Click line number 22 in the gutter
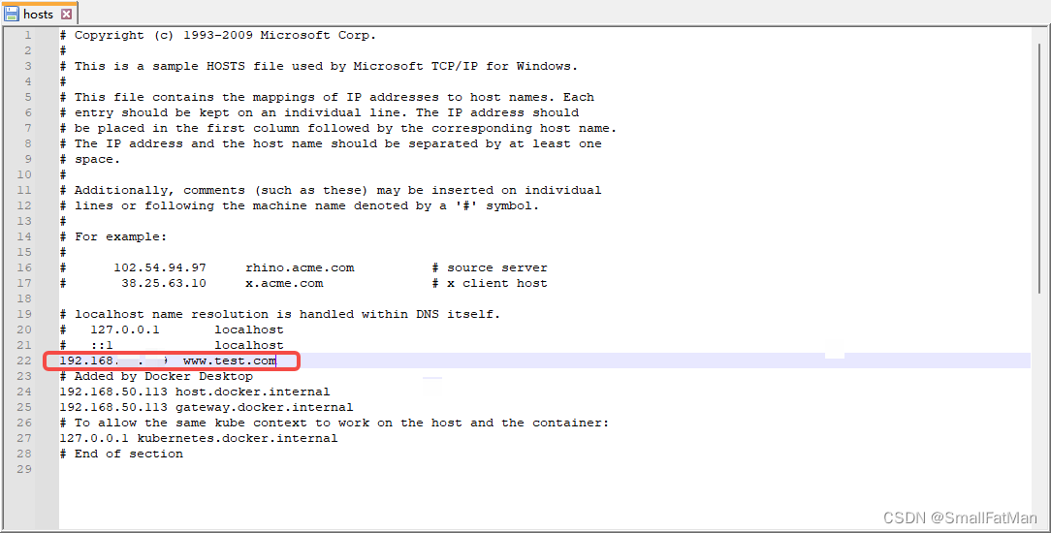The image size is (1051, 533). click(x=24, y=361)
